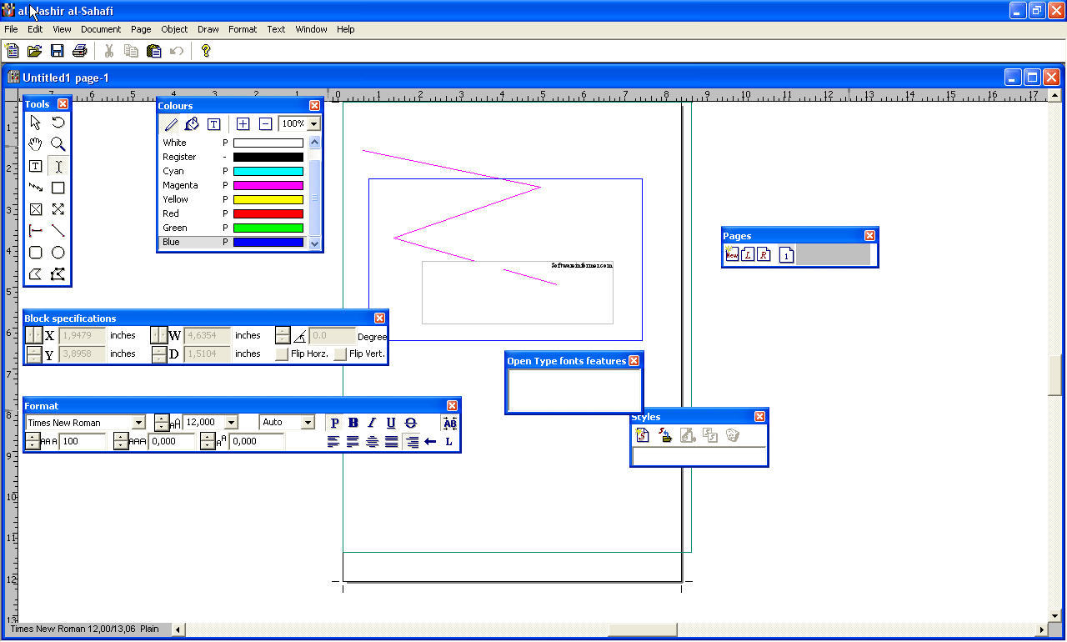
Task: Toggle center text alignment
Action: pyautogui.click(x=373, y=442)
